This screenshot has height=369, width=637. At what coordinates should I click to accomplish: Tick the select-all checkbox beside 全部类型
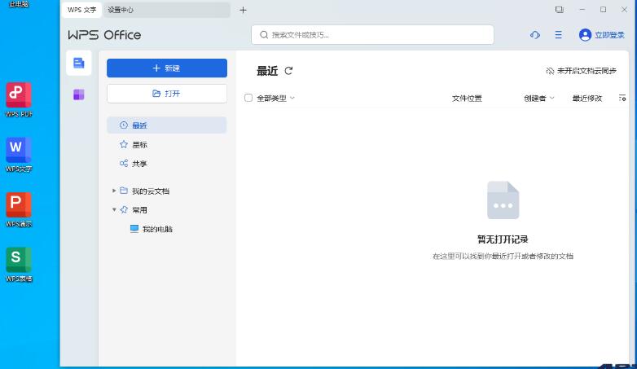(248, 98)
